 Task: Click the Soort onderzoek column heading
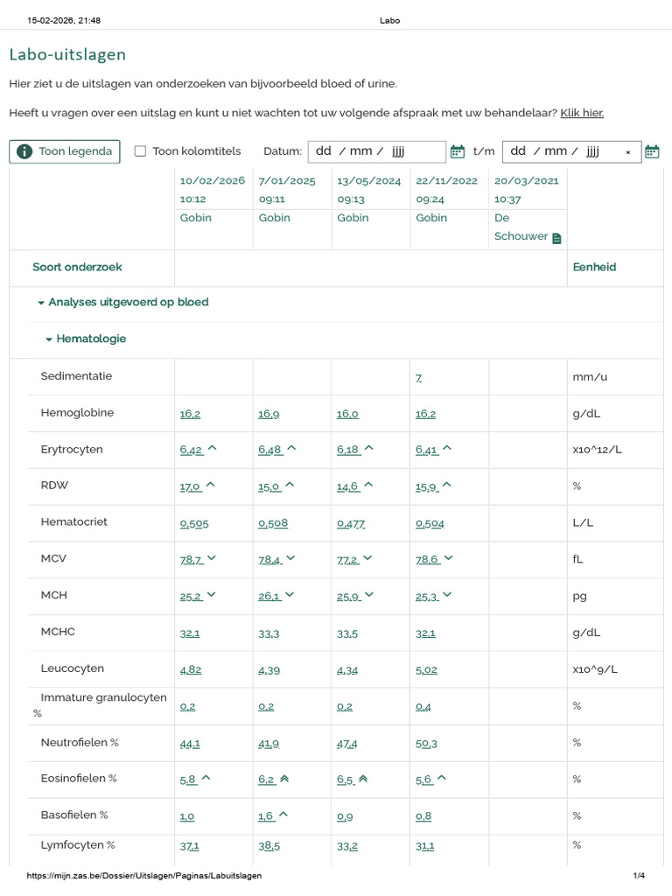pos(77,267)
